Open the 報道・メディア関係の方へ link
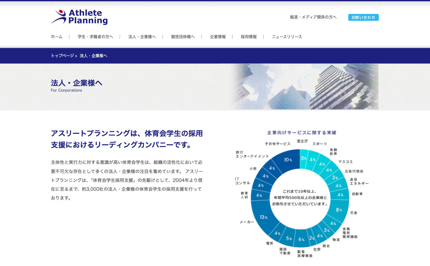Image resolution: width=430 pixels, height=266 pixels. click(313, 17)
